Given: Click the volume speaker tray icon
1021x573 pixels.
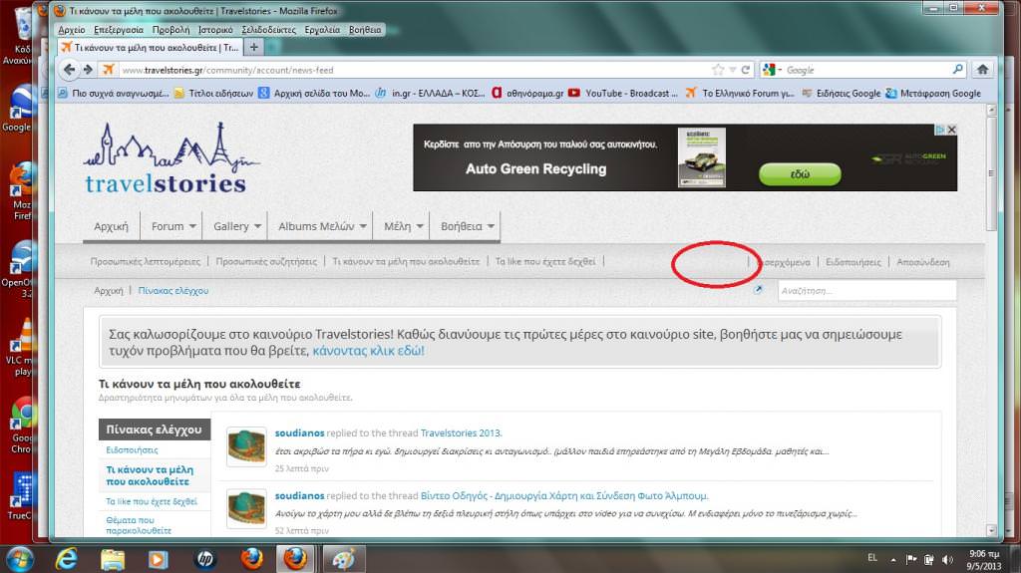Looking at the screenshot, I should [947, 560].
